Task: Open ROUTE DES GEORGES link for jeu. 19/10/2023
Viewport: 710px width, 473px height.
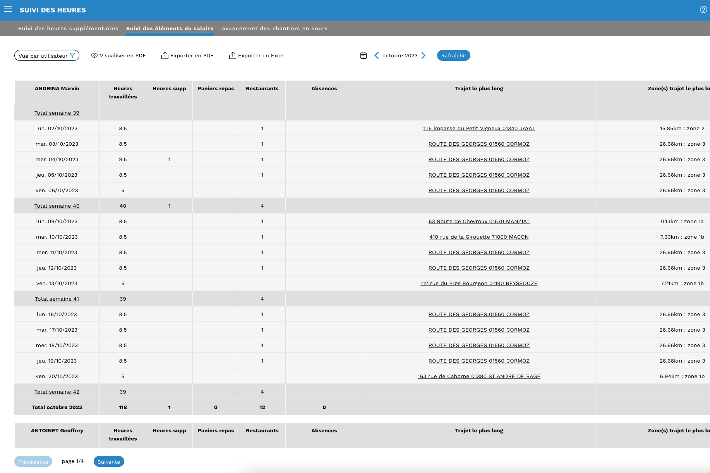Action: coord(479,361)
